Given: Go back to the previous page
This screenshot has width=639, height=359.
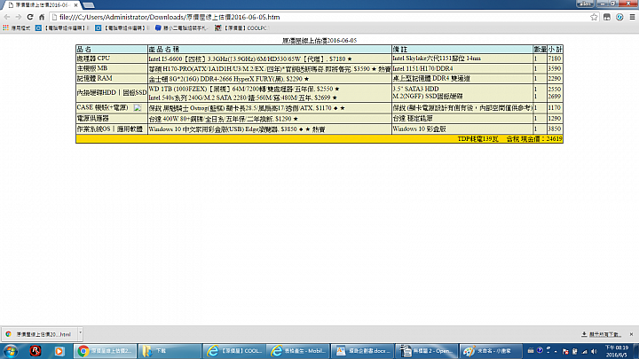Looking at the screenshot, I should (7, 17).
